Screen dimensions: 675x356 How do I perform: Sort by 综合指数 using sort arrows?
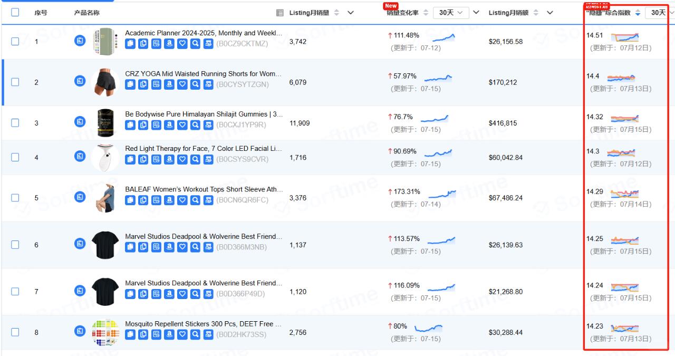tap(638, 13)
